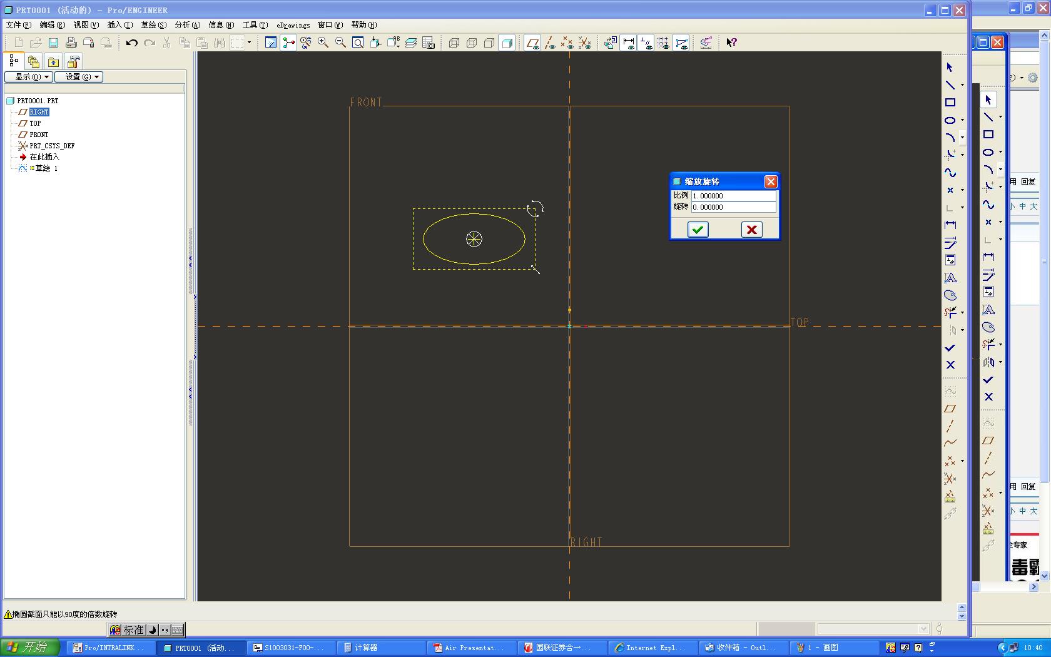Click the context-sensitive Help arrow icon
This screenshot has height=657, width=1051.
click(731, 43)
